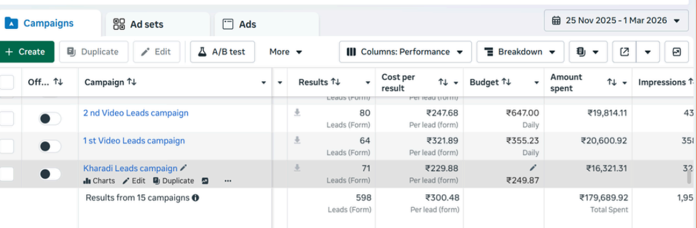This screenshot has width=697, height=228.
Task: Click the ₹249.87 budget value
Action: point(522,180)
